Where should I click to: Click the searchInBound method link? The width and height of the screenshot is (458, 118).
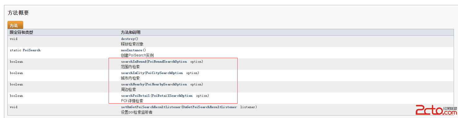133,61
